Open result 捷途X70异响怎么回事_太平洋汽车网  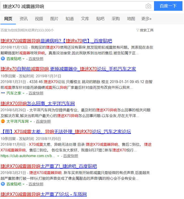click(38, 104)
